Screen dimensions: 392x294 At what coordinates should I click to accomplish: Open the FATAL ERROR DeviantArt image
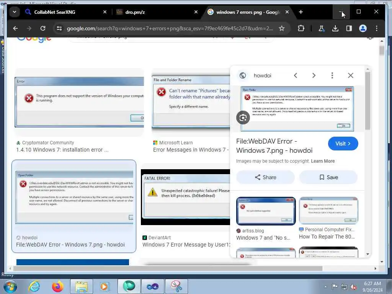186,197
